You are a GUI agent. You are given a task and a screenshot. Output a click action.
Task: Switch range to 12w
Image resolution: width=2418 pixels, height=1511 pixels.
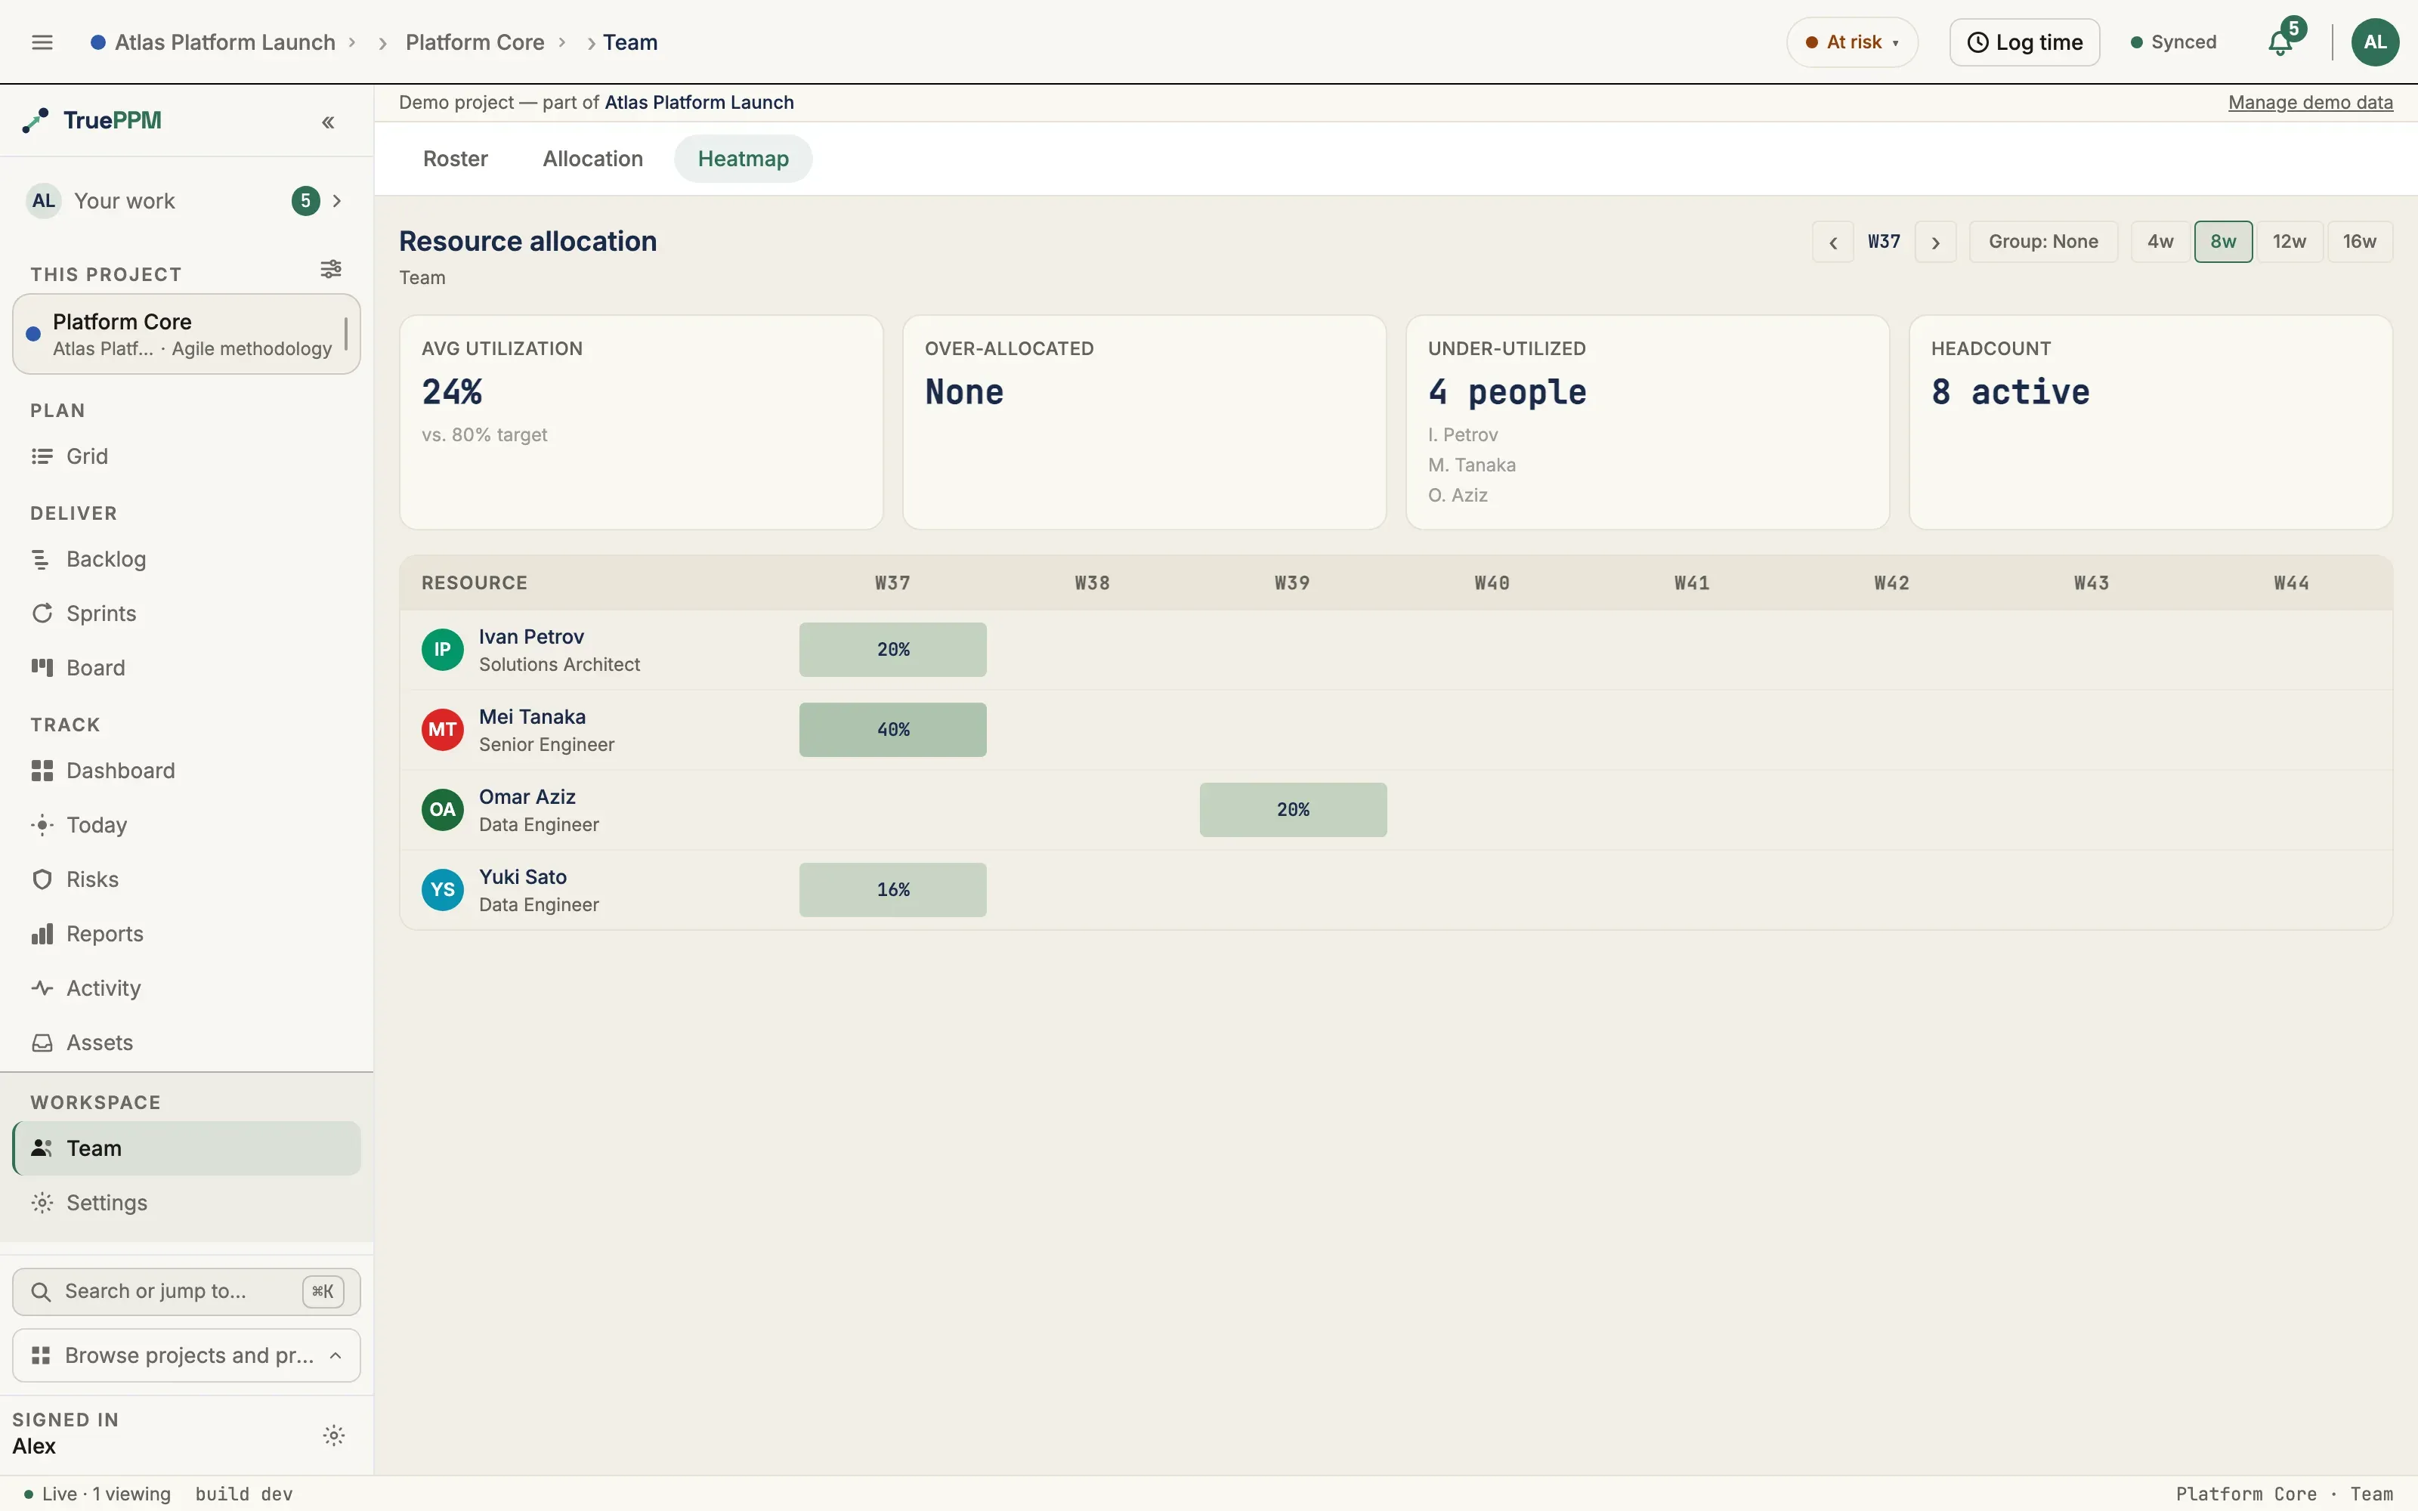tap(2288, 242)
